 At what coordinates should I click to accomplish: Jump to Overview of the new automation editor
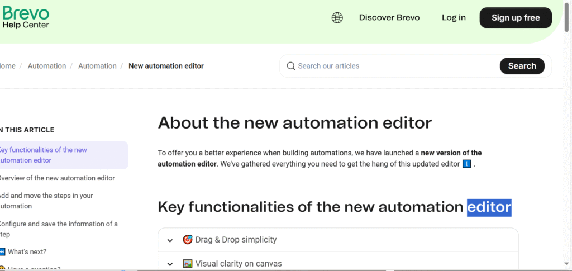[x=57, y=178]
